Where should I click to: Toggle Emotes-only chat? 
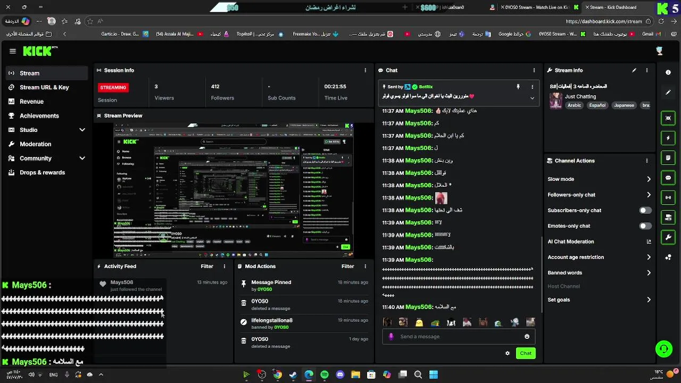click(x=645, y=226)
